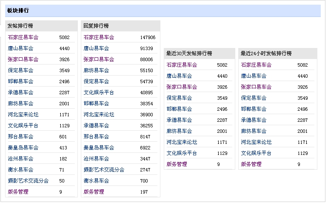
Task: Open 承德易车会 in 最近30天发帖排行榜
Action: (180, 120)
